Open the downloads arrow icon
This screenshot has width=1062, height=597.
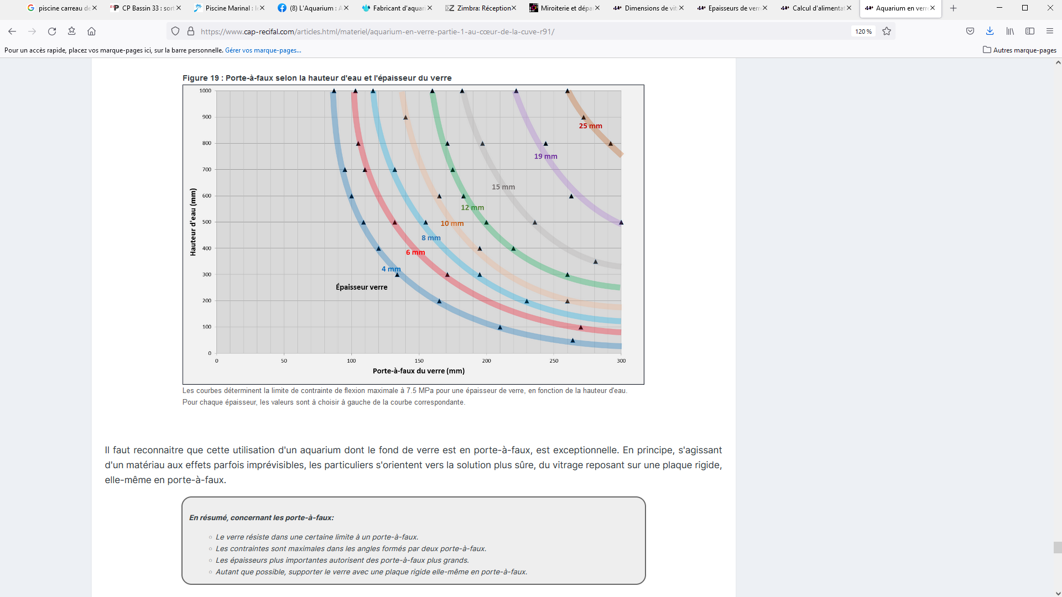click(x=990, y=32)
